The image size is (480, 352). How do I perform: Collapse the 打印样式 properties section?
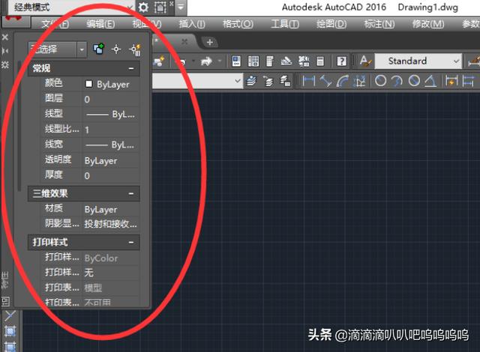[x=131, y=243]
